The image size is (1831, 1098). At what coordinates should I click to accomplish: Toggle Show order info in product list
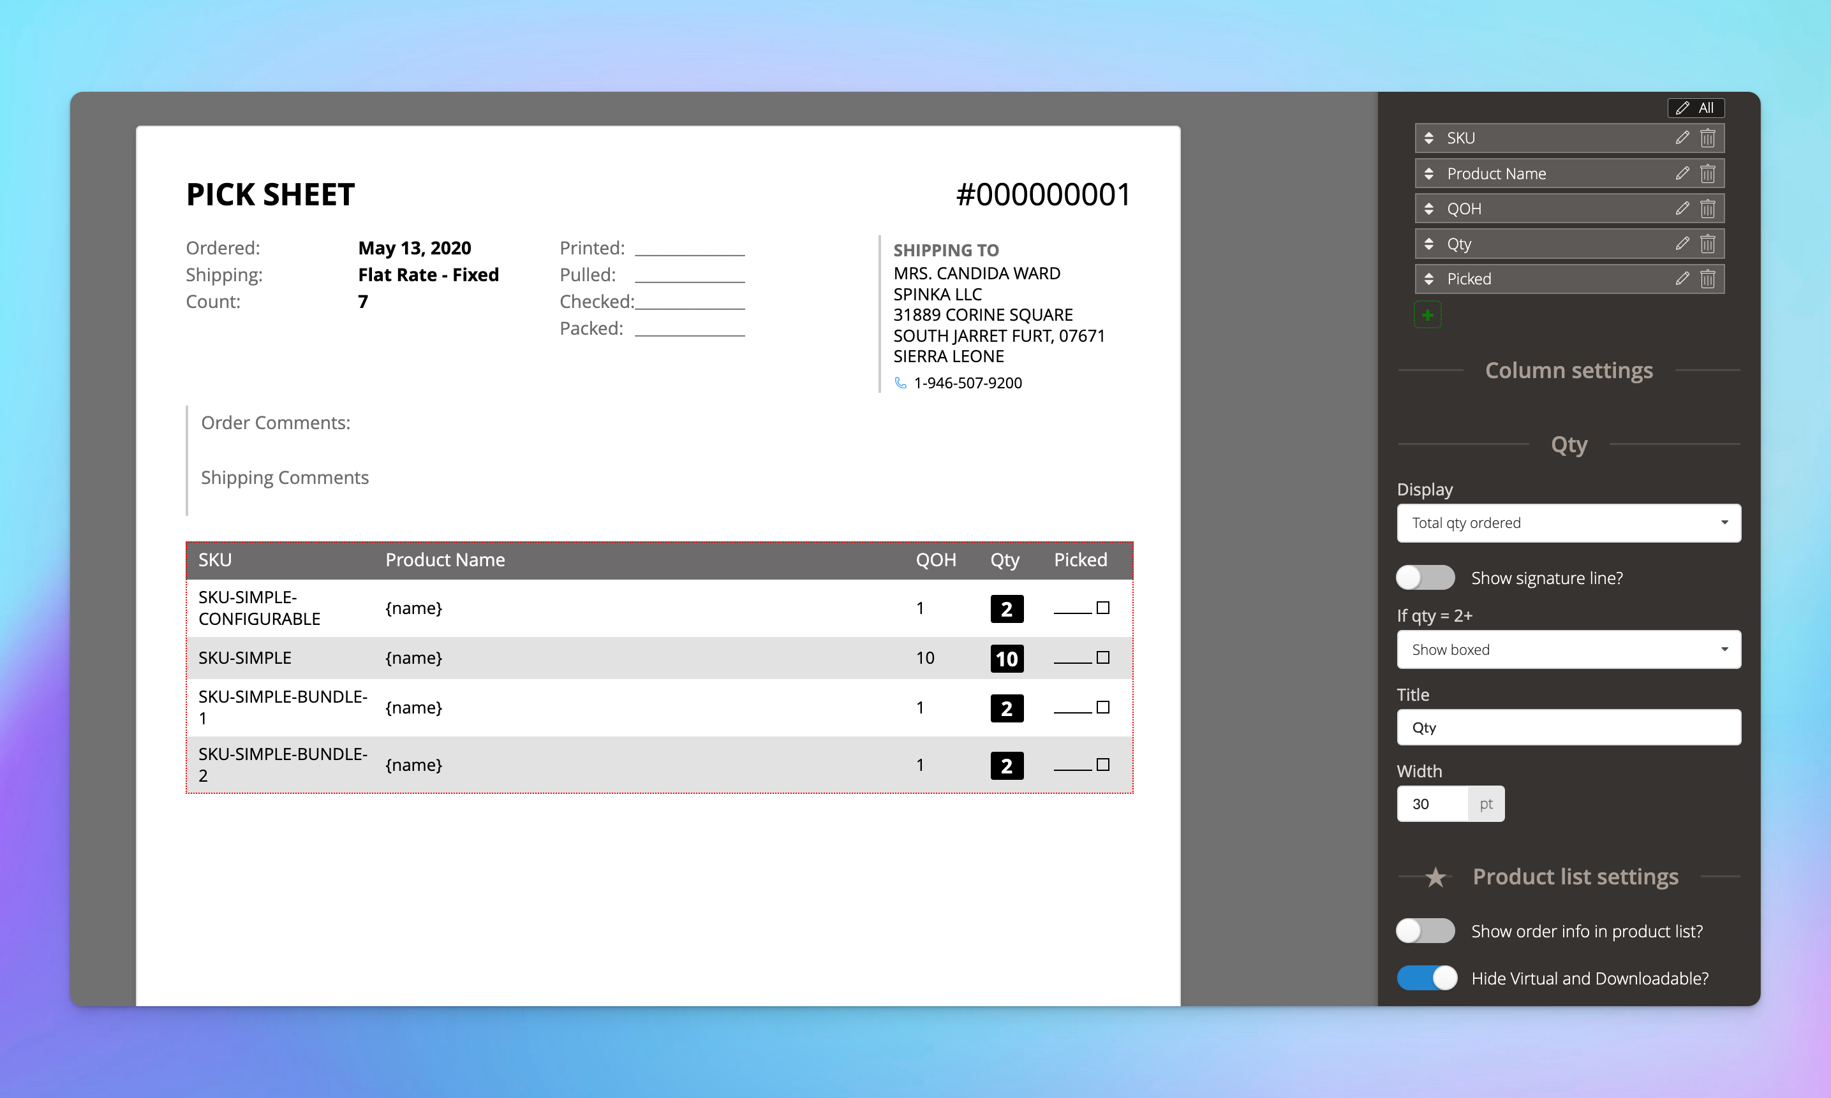[x=1424, y=931]
